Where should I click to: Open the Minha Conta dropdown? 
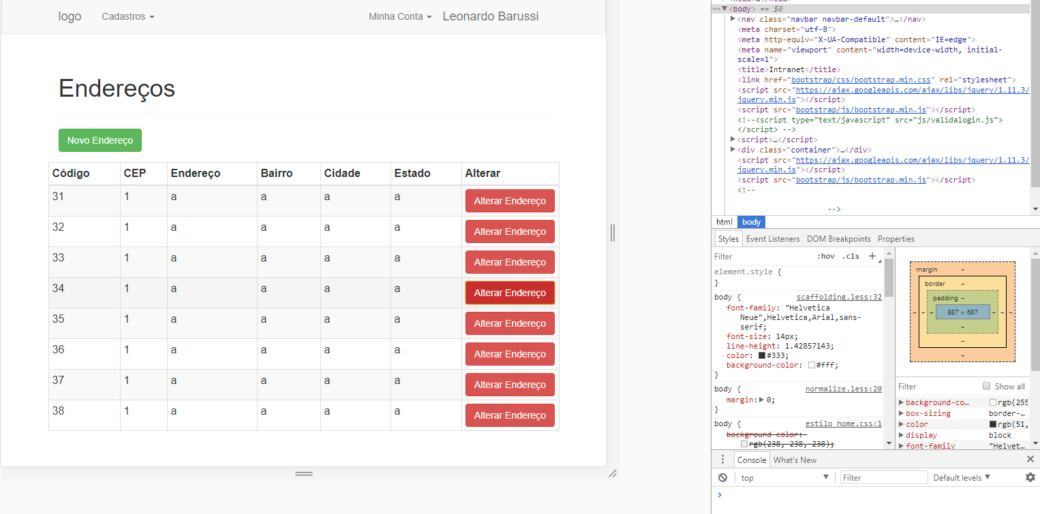tap(400, 16)
